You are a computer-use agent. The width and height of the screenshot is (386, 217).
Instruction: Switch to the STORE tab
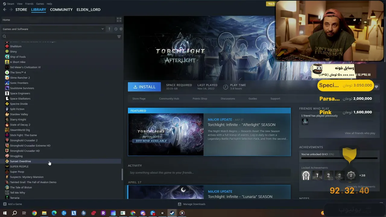tap(21, 10)
